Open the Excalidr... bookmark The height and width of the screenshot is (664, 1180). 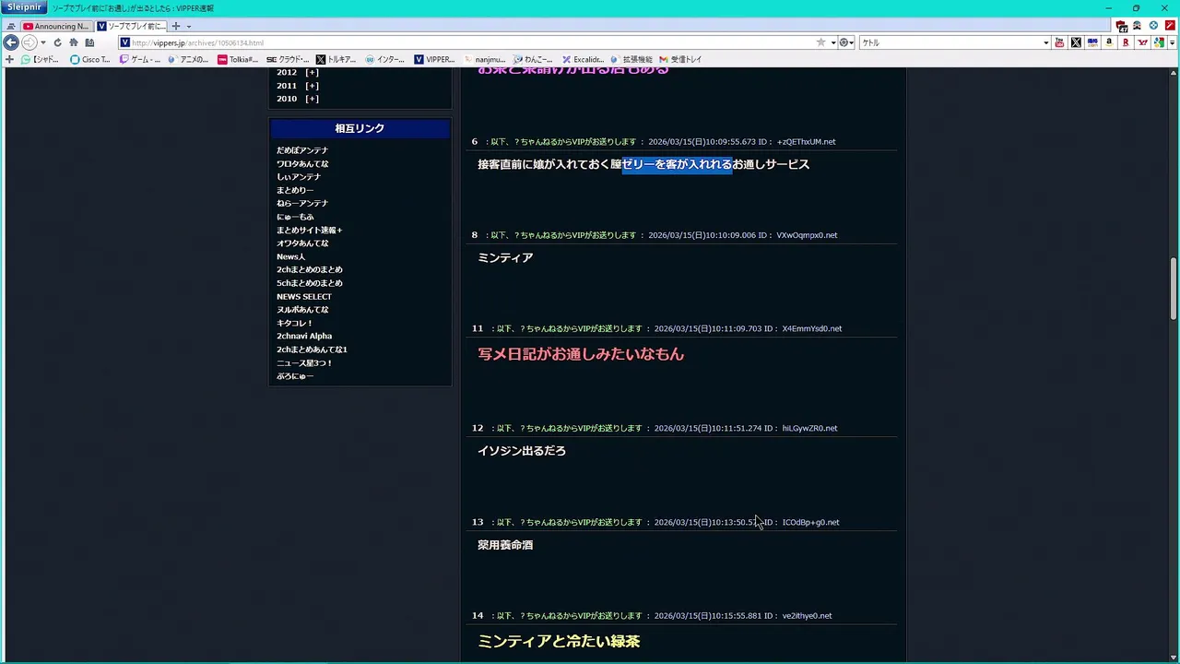coord(583,59)
